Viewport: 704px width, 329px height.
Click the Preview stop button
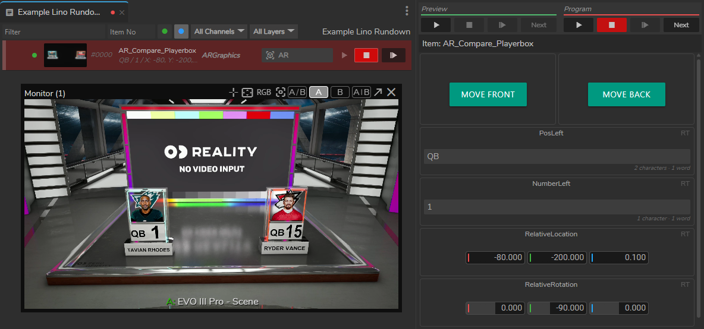(469, 25)
